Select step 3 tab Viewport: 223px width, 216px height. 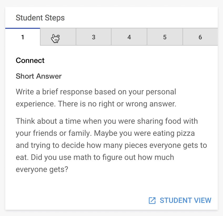click(94, 37)
